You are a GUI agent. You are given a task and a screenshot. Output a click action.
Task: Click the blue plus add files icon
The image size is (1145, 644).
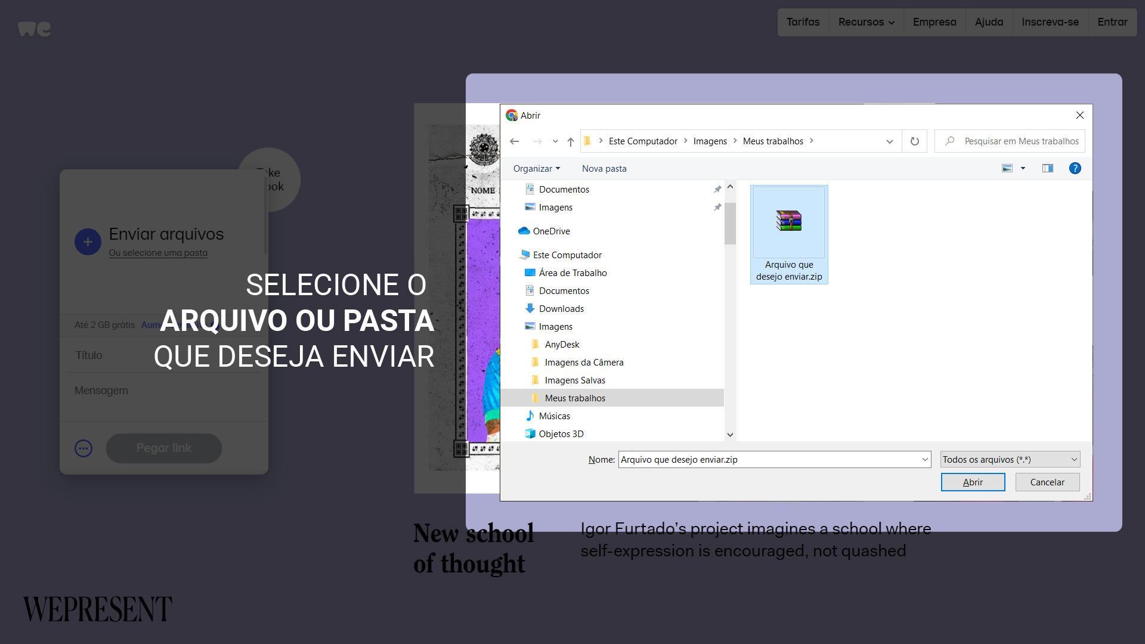tap(88, 242)
